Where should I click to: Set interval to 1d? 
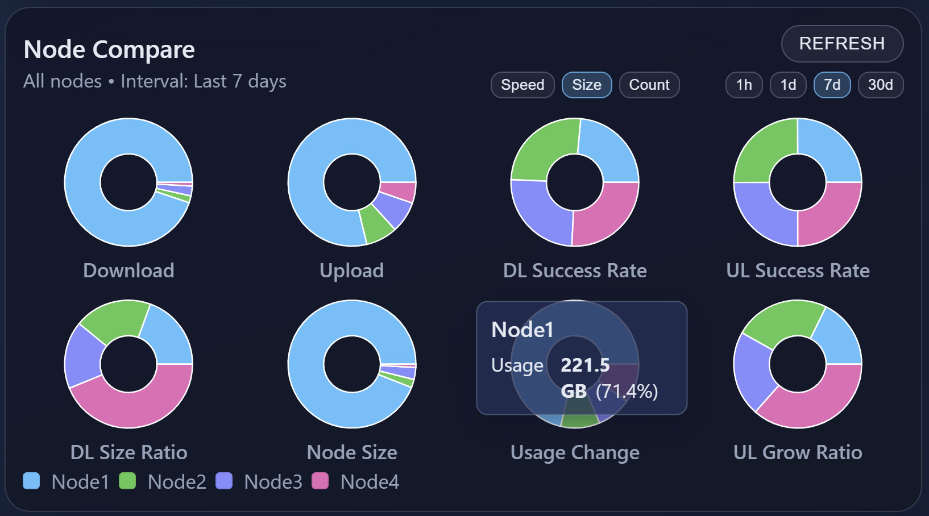coord(788,85)
